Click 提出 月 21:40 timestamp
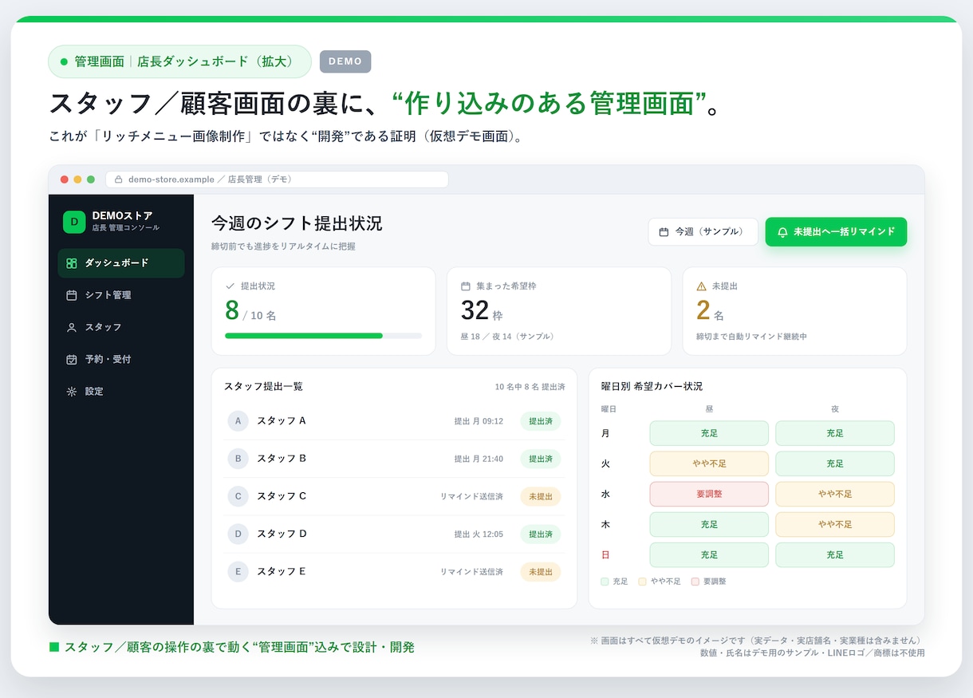Viewport: 973px width, 698px height. coord(479,459)
